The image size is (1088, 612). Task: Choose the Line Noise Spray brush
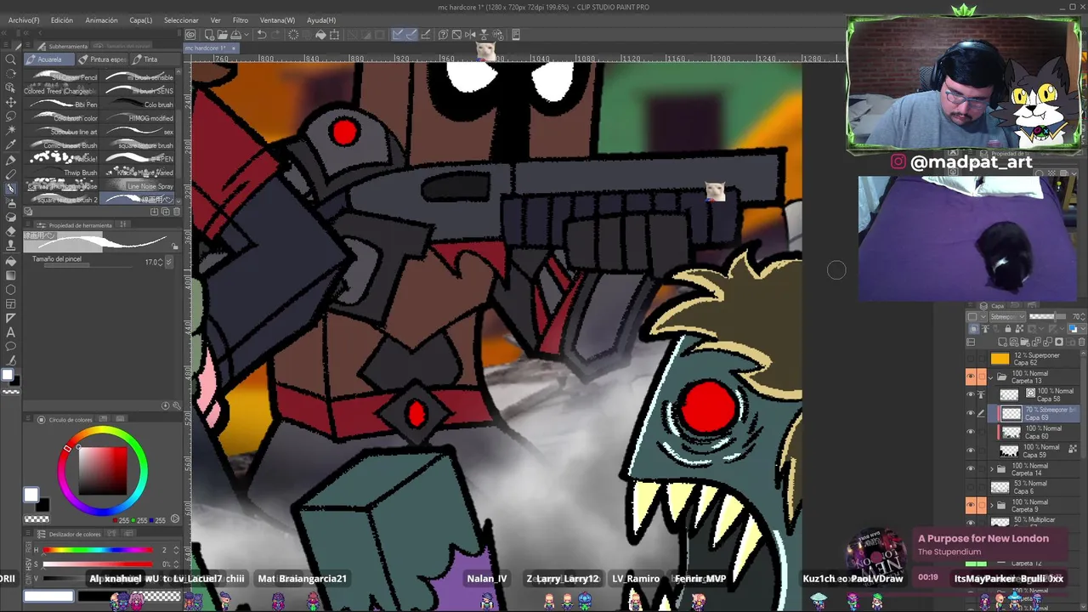pos(138,186)
